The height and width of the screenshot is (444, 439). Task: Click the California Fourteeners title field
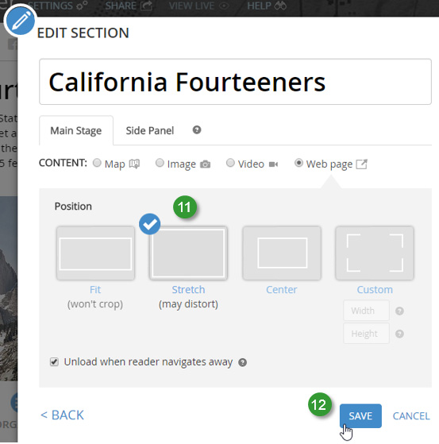tap(235, 82)
